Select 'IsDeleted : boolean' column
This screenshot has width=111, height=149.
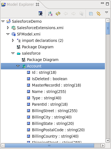coord(49,79)
